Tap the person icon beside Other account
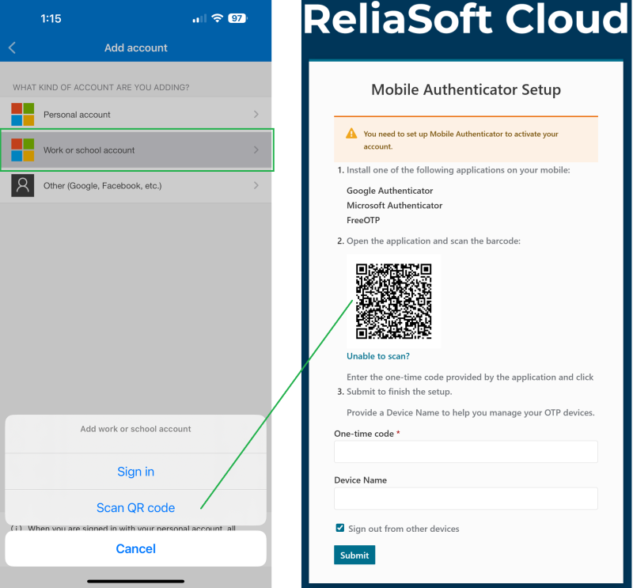633x588 pixels. click(x=23, y=185)
